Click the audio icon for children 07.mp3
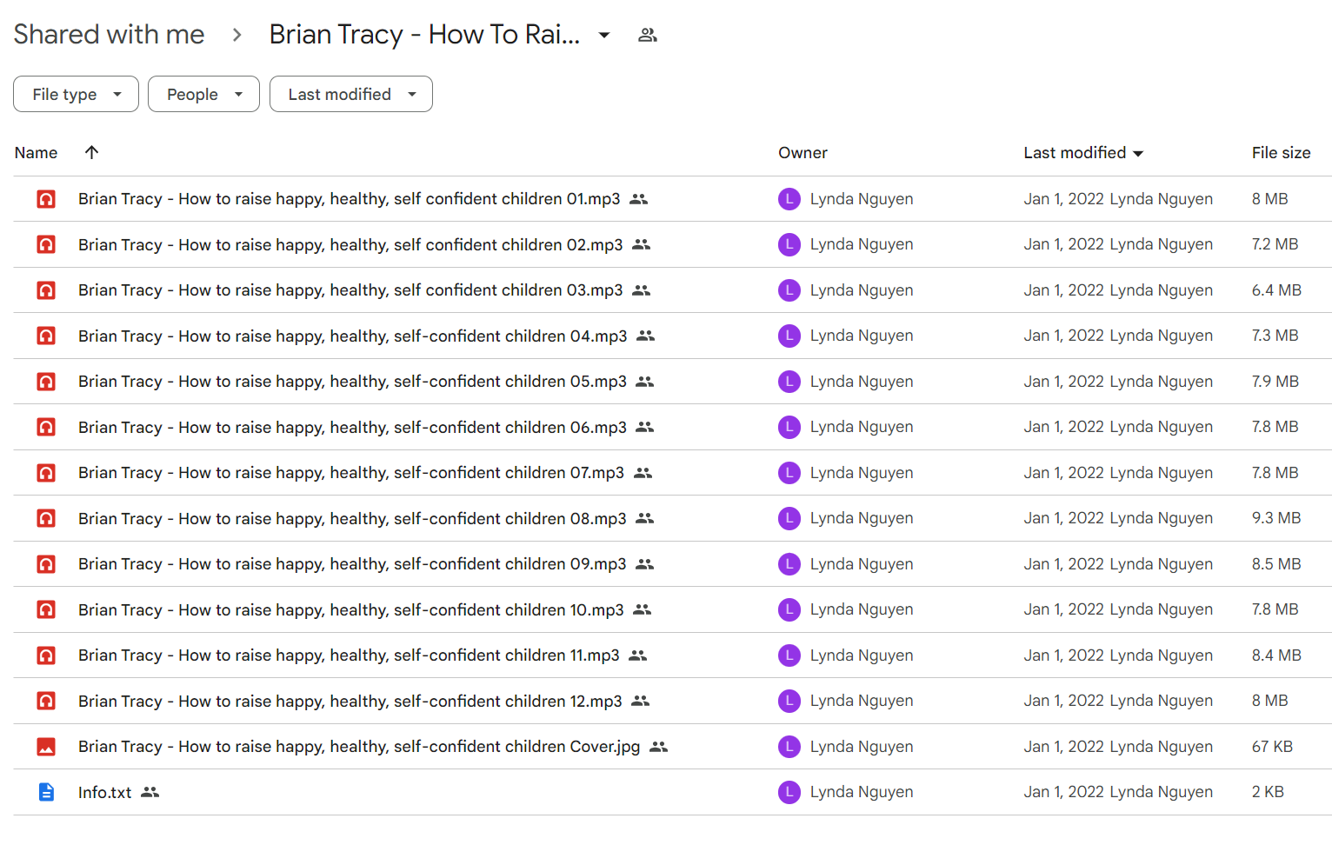Image resolution: width=1332 pixels, height=865 pixels. (46, 473)
